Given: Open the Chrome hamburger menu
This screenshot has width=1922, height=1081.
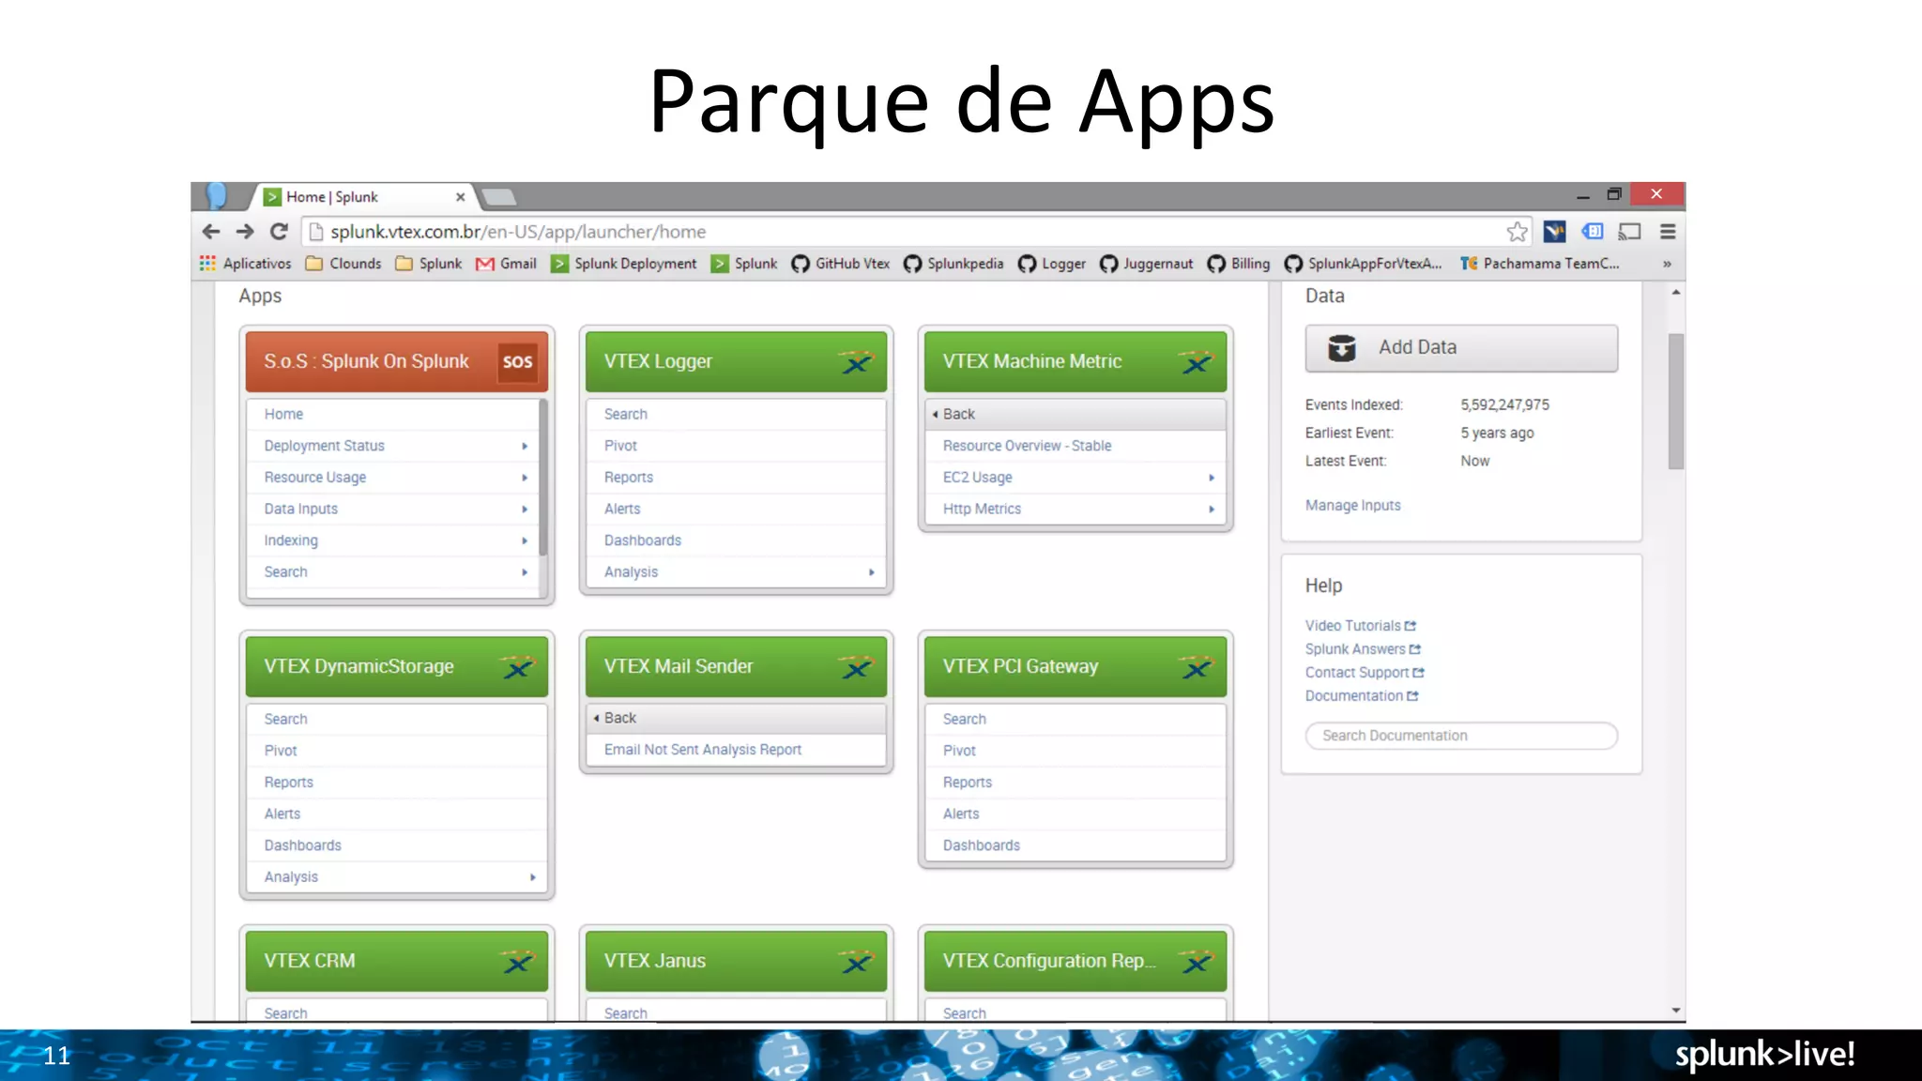Looking at the screenshot, I should 1668,232.
